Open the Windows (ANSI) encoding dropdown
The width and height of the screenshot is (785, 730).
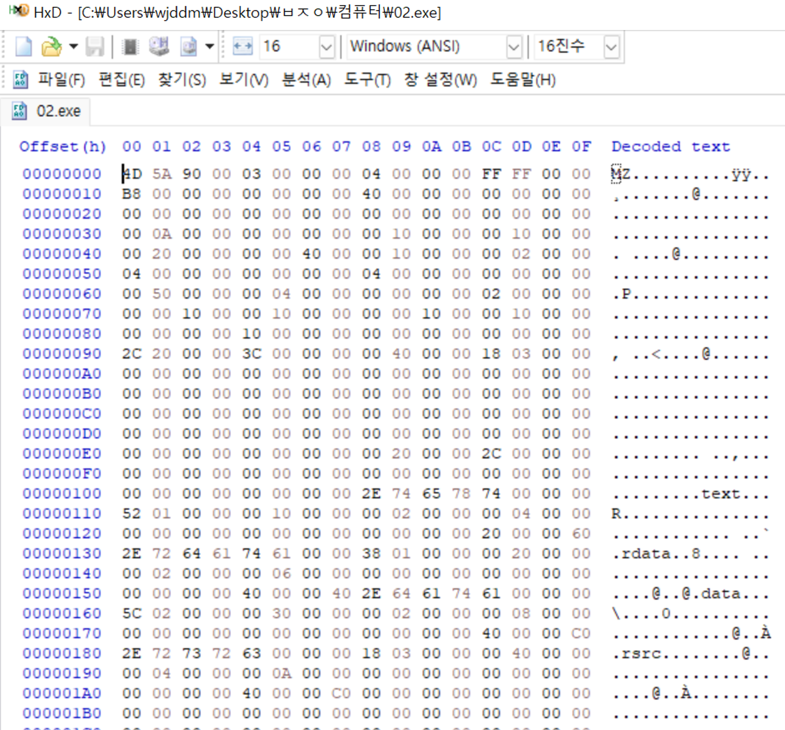click(513, 47)
